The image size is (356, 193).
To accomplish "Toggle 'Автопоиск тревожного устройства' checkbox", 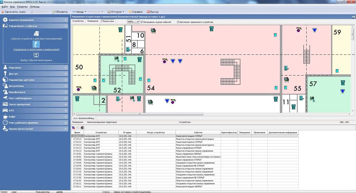I will pos(178,22).
